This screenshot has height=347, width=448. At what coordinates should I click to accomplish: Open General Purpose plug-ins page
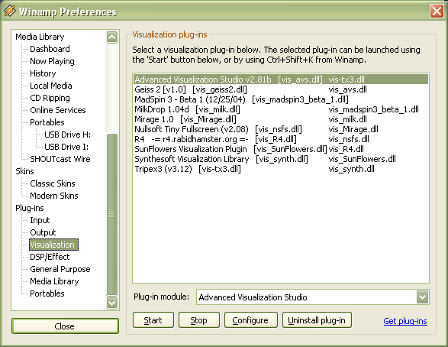pyautogui.click(x=60, y=270)
